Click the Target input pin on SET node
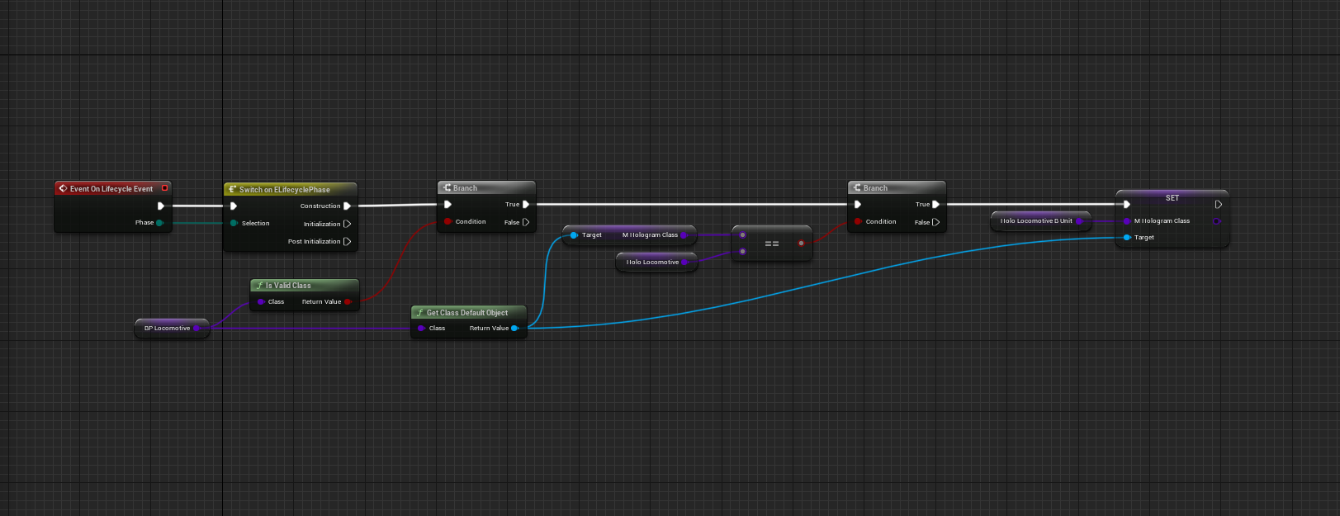 1127,238
